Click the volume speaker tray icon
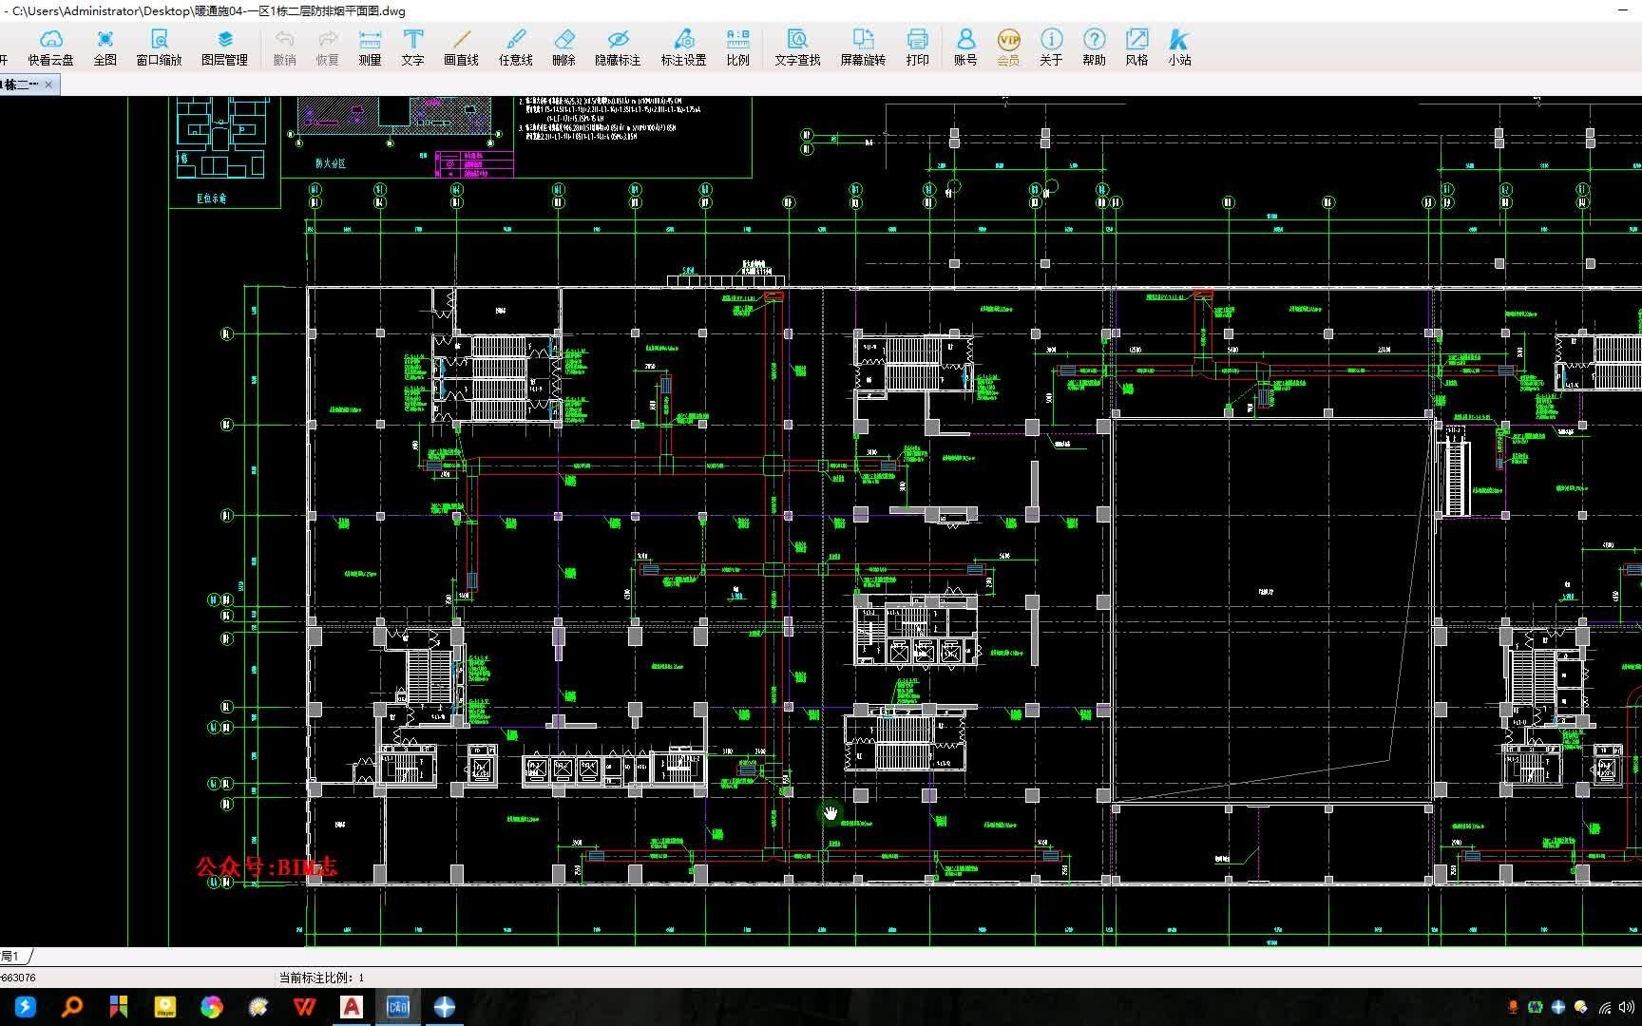Screen dimensions: 1642x1026 pos(1626,1007)
